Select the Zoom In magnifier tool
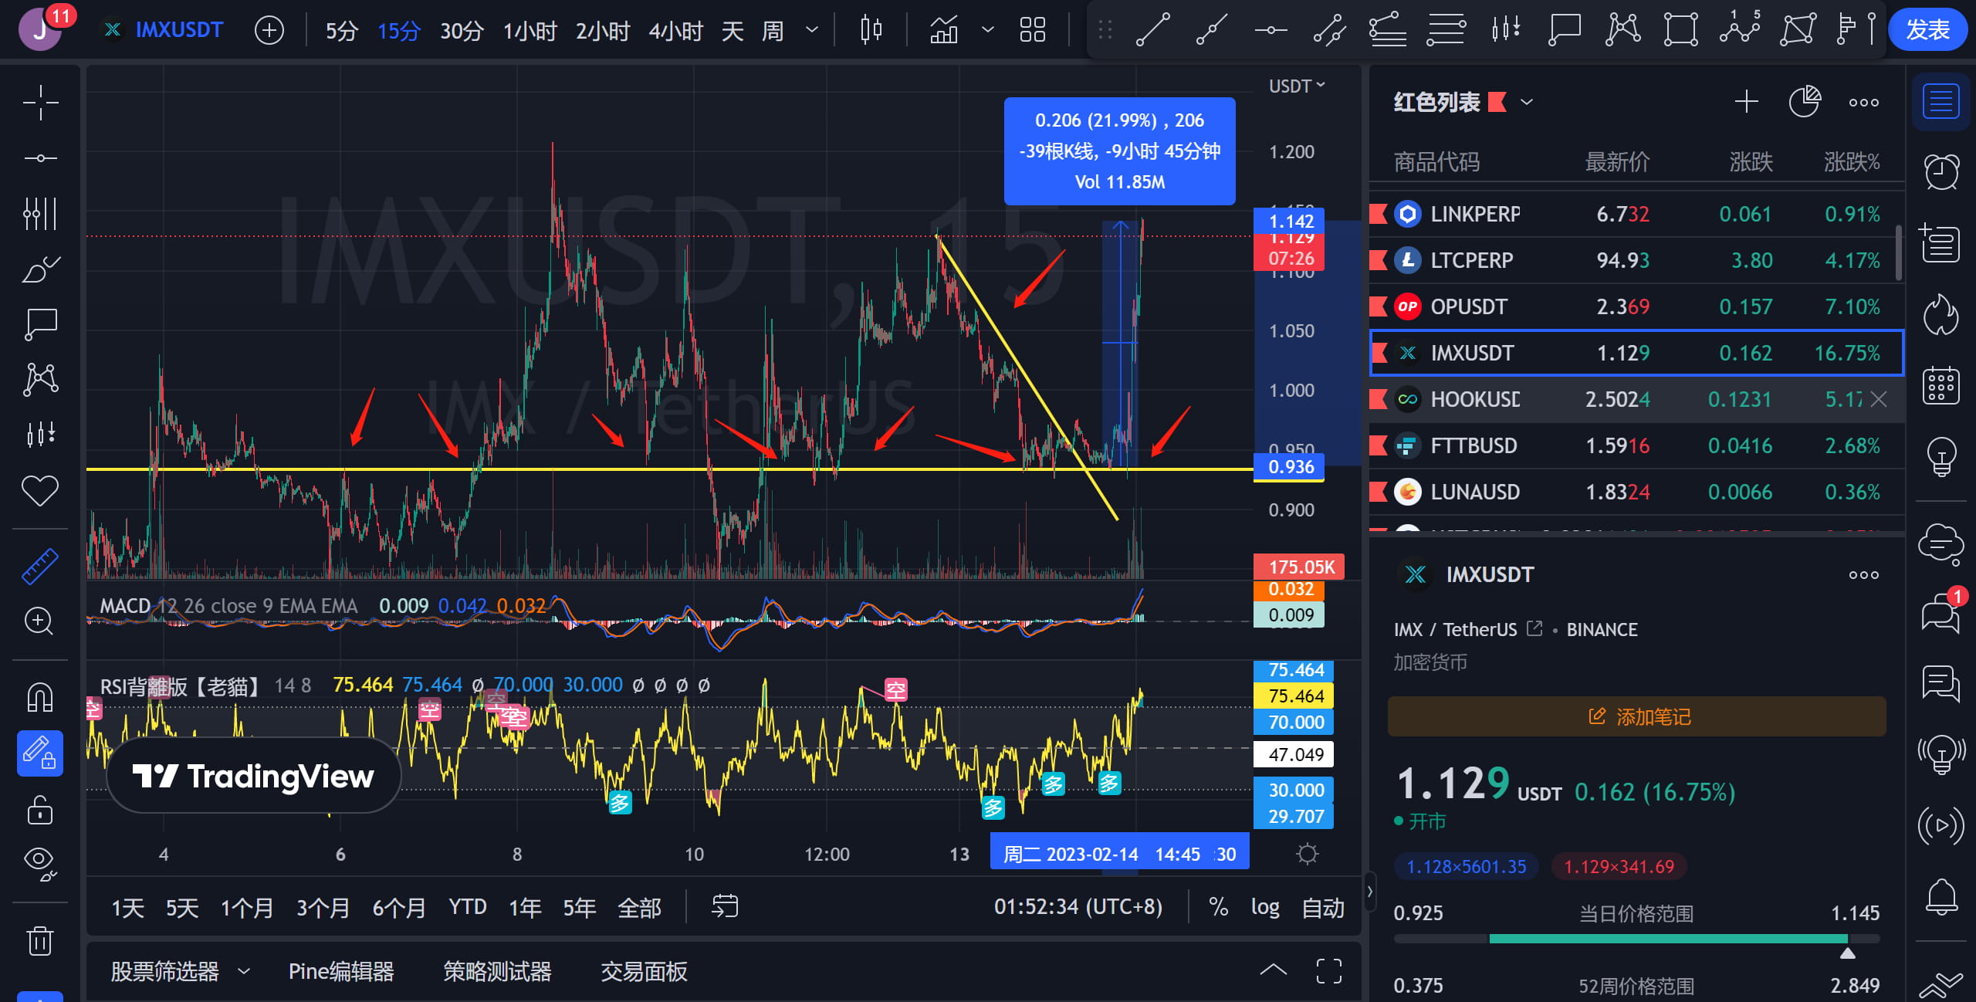 pos(39,621)
